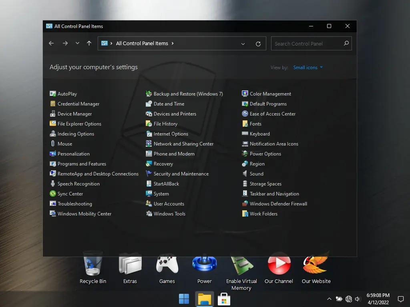Open Troubleshooting
The height and width of the screenshot is (307, 410).
pyautogui.click(x=71, y=203)
